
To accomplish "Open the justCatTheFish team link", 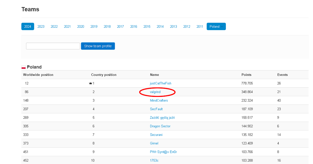I will click(x=161, y=83).
